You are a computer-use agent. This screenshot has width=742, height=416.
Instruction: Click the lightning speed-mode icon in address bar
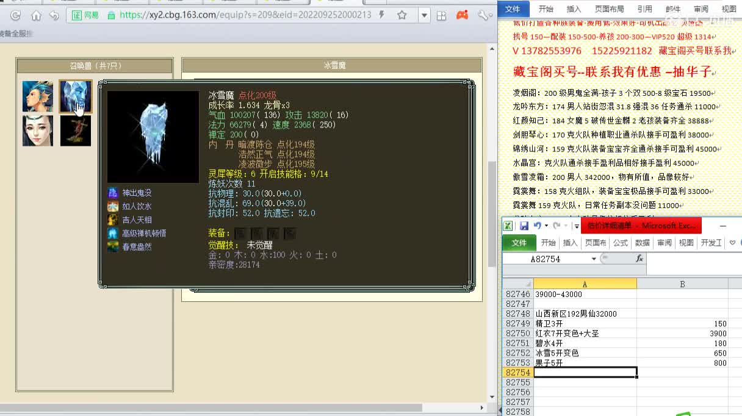(x=381, y=15)
